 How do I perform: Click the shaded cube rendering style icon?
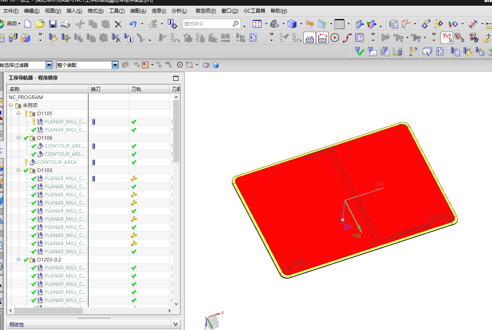[x=292, y=24]
